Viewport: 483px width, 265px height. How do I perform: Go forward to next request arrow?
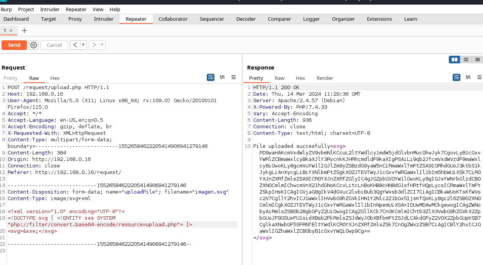[94, 45]
